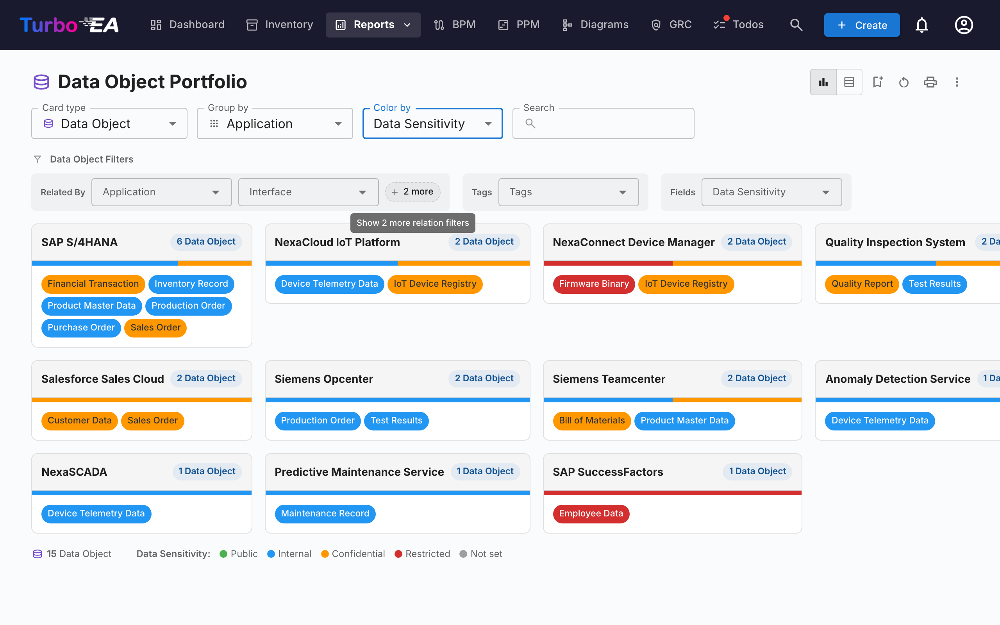This screenshot has width=1000, height=625.
Task: Click the Internal blue legend dot
Action: coord(271,554)
